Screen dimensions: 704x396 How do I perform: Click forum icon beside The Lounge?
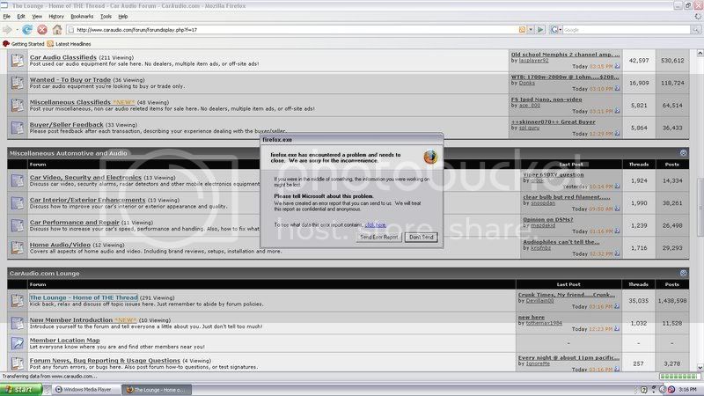[x=18, y=300]
